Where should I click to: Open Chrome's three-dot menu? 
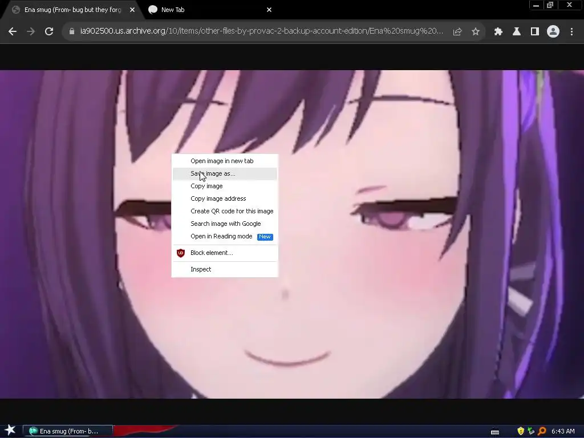pos(571,32)
